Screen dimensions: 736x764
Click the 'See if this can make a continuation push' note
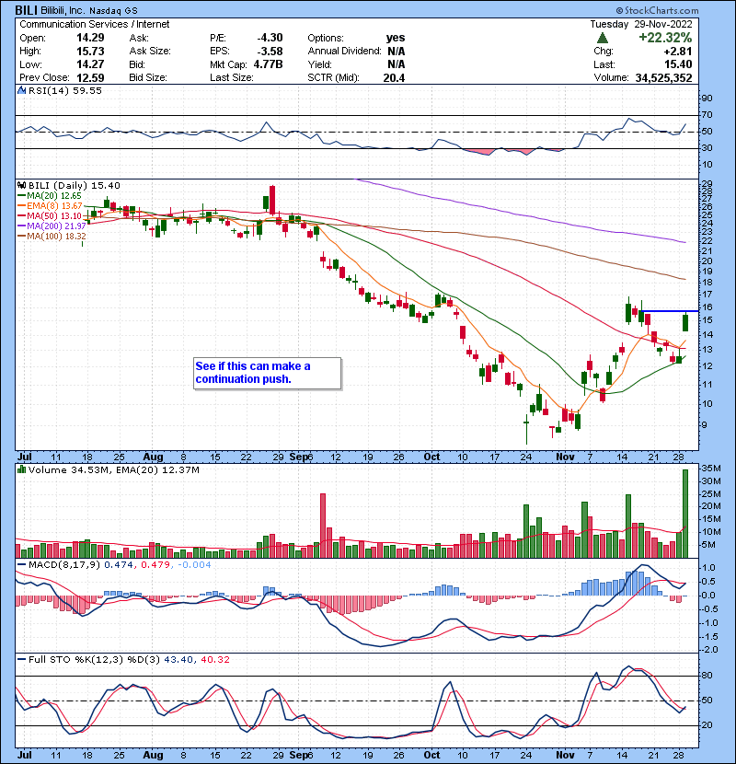[x=267, y=373]
